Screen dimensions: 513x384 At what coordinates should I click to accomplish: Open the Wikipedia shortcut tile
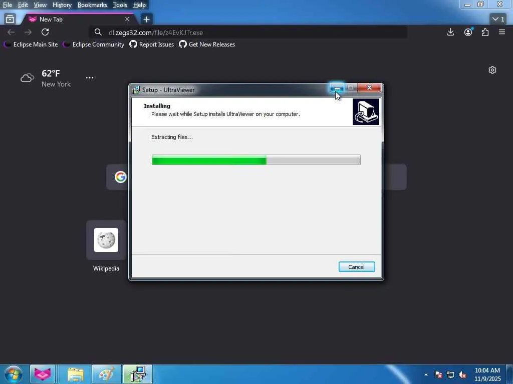[x=106, y=240]
